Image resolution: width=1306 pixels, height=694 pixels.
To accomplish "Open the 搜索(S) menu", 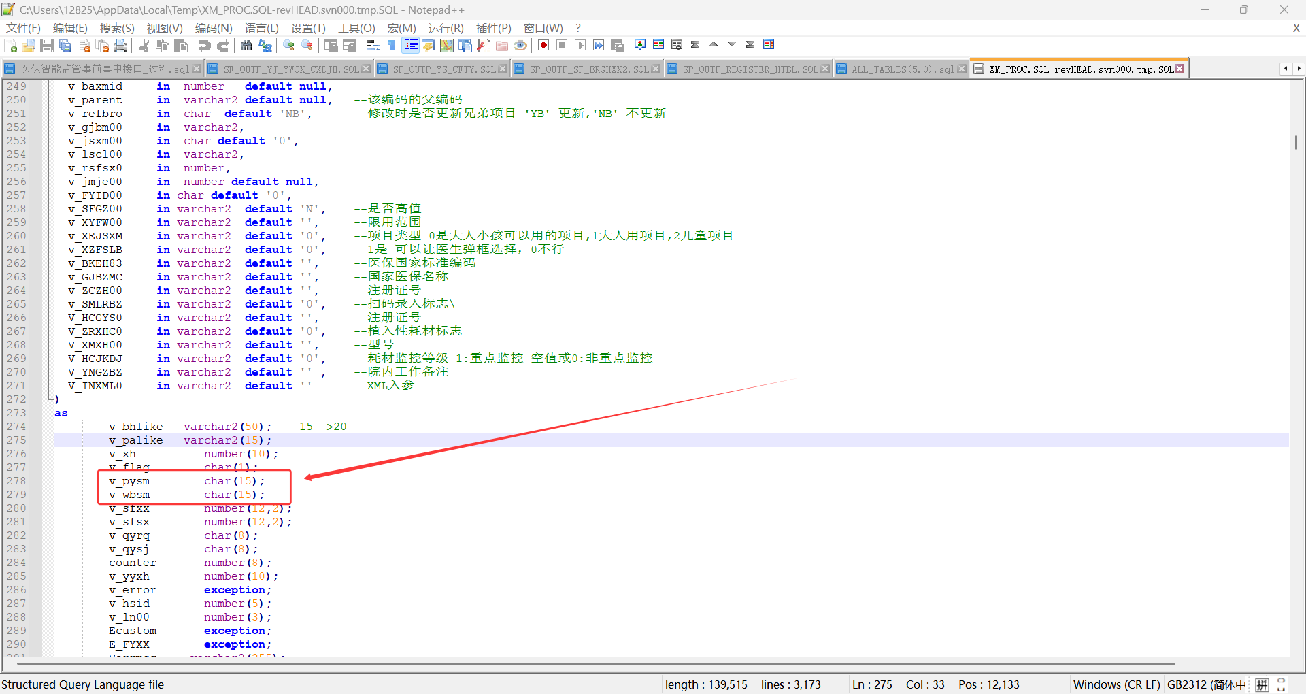I will pos(117,28).
